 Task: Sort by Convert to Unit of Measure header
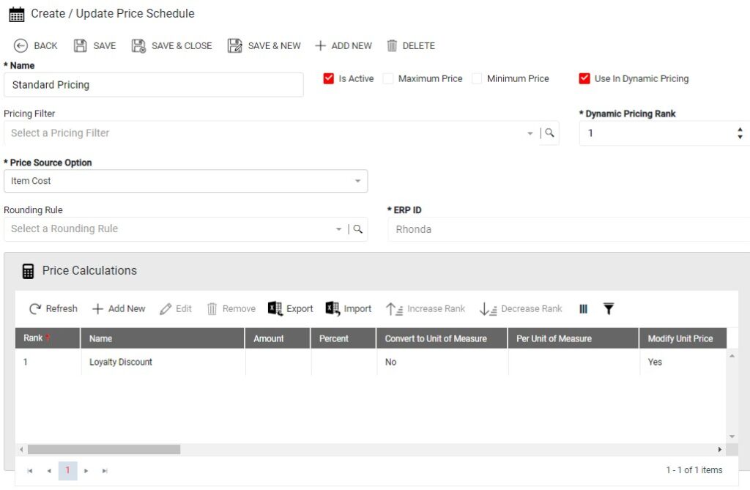click(x=442, y=338)
